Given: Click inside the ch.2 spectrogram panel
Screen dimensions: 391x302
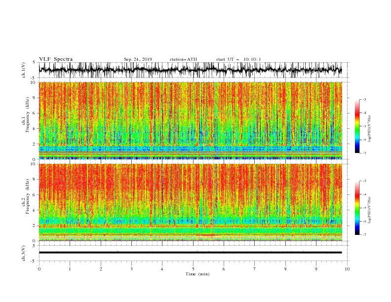Looking at the screenshot, I should tap(191, 202).
